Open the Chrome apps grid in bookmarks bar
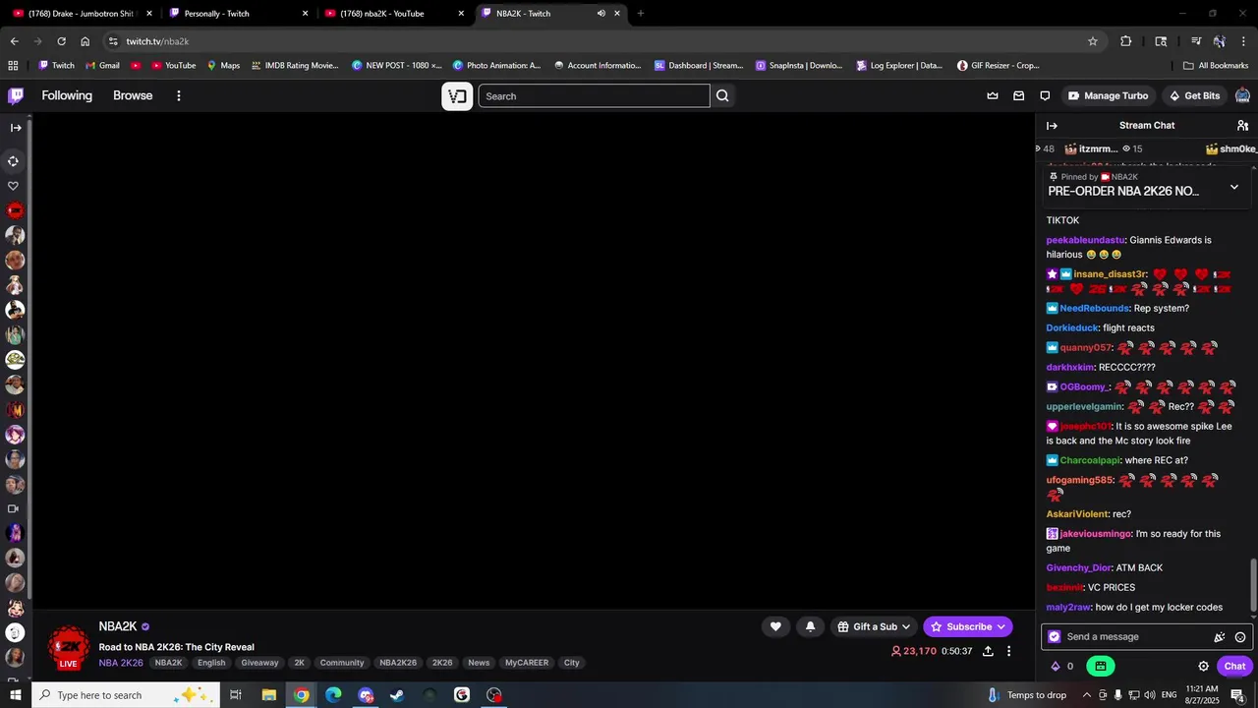The height and width of the screenshot is (708, 1258). coord(13,65)
